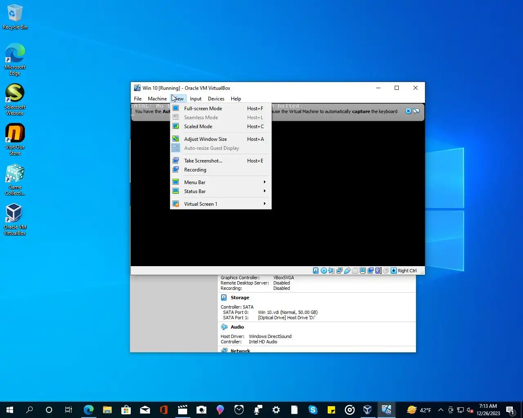The image size is (523, 418).
Task: Toggle Auto-resize Guest Display option
Action: click(x=221, y=148)
